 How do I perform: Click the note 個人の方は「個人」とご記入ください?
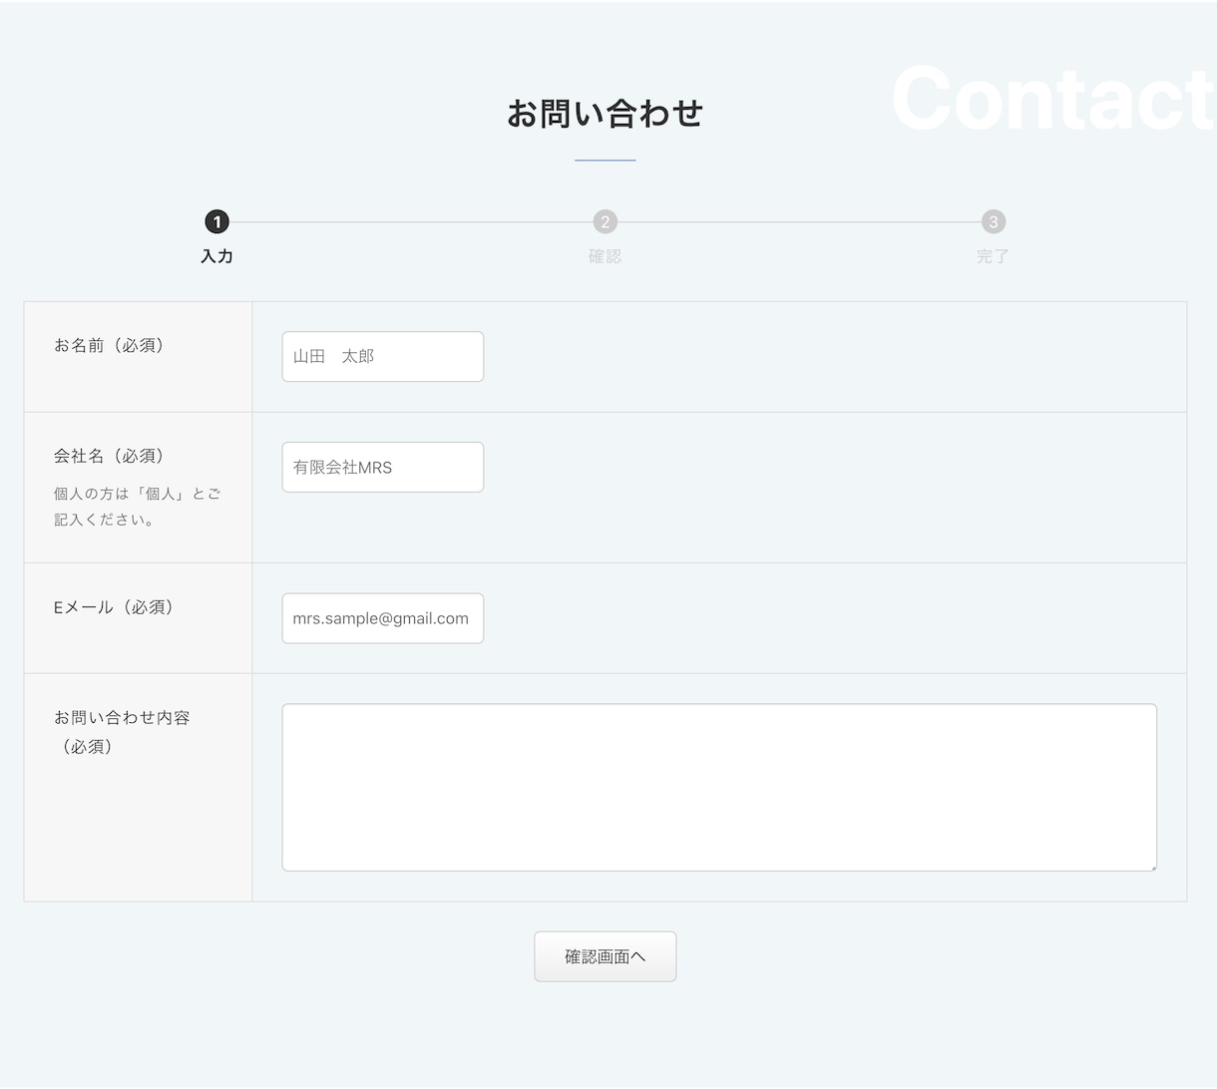coord(138,507)
